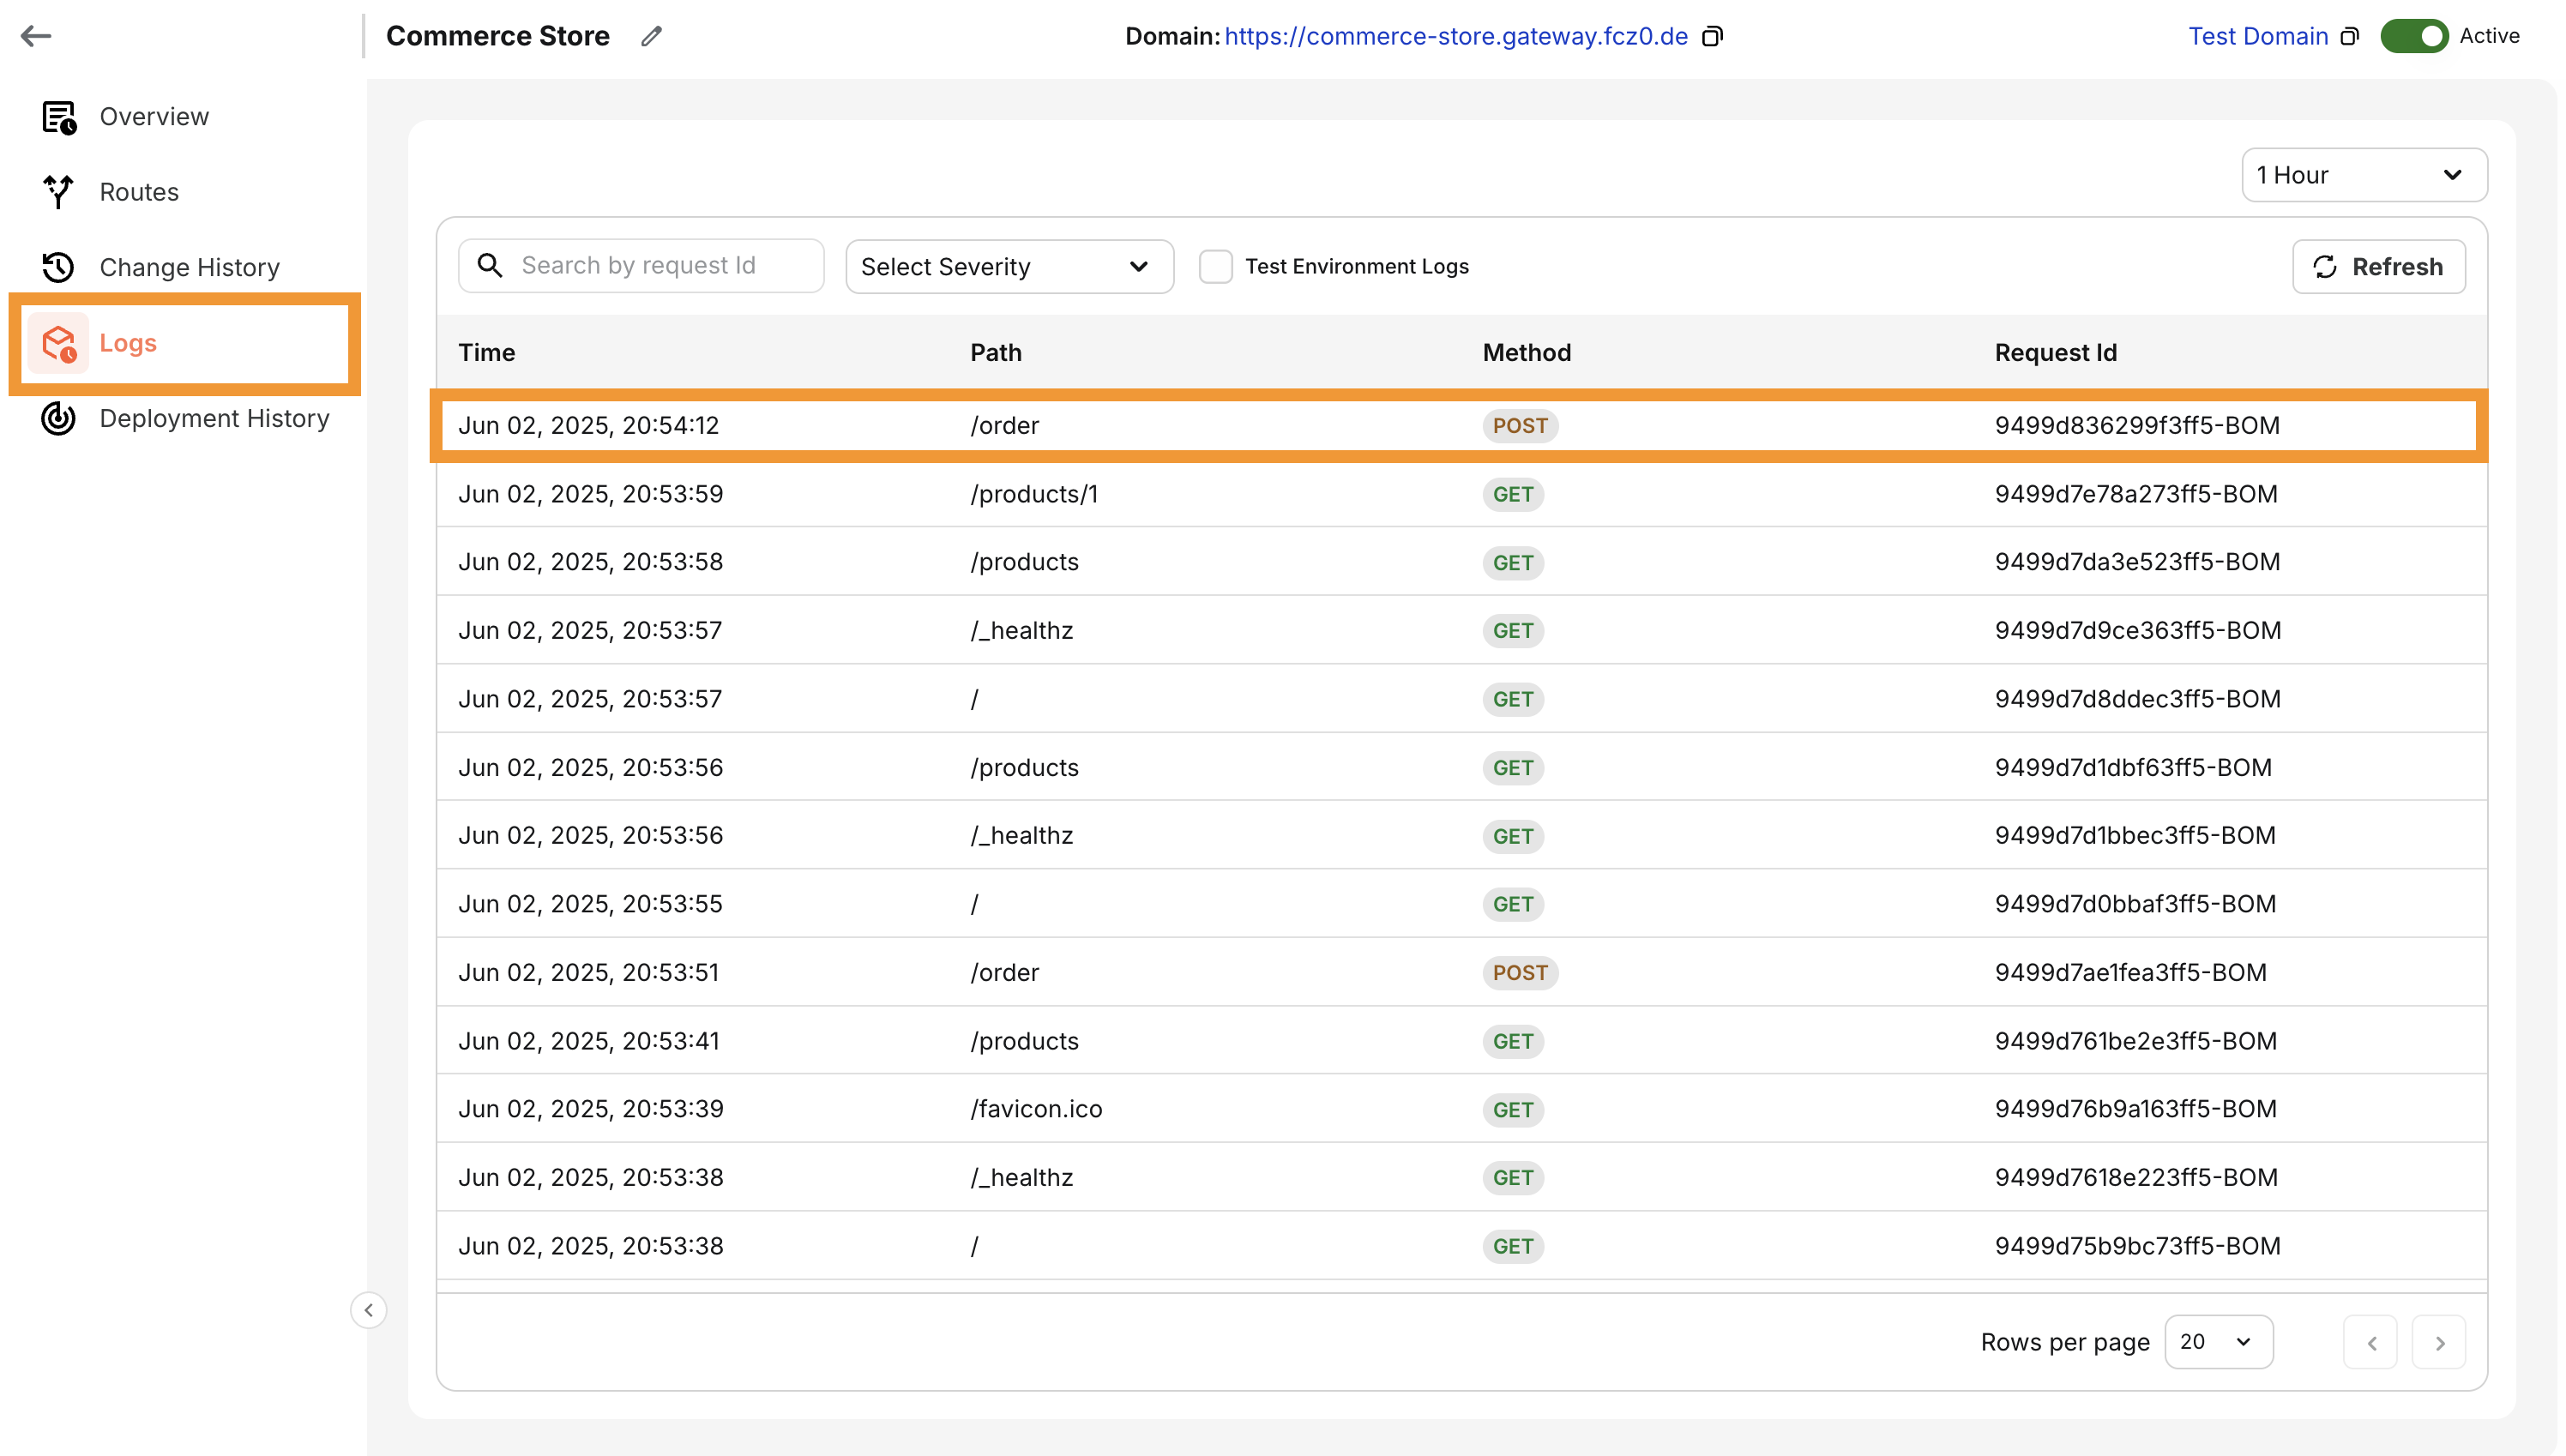This screenshot has height=1456, width=2566.
Task: Click the POST badge in 20:53:51 row
Action: pos(1520,972)
